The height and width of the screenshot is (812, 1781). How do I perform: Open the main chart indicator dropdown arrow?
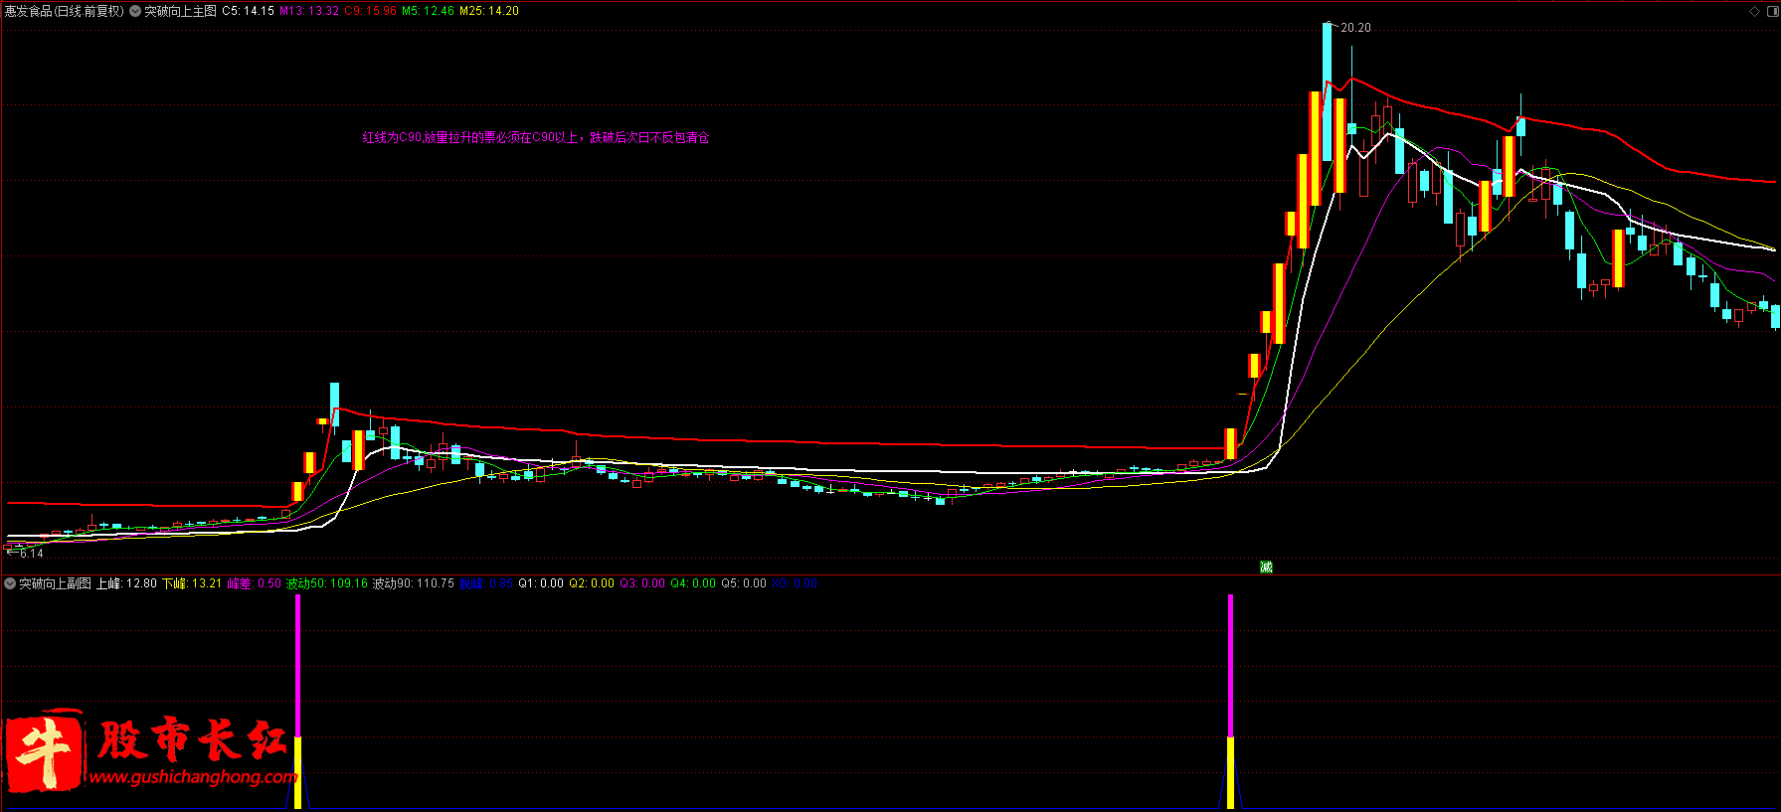point(135,11)
